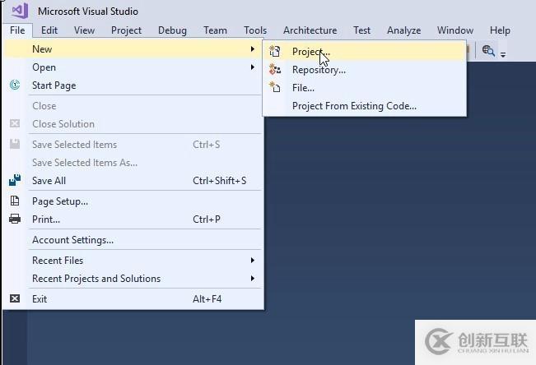Click the Page Setup icon

click(x=15, y=201)
